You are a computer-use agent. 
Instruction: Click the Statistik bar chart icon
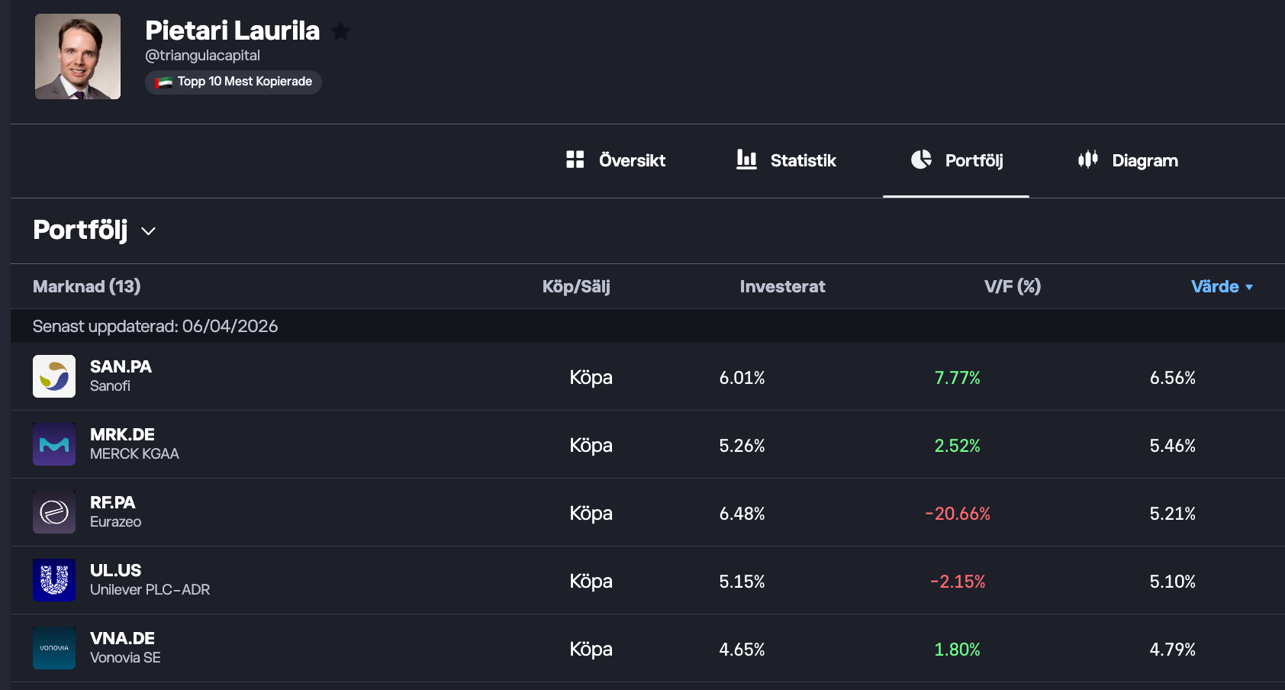pos(746,160)
